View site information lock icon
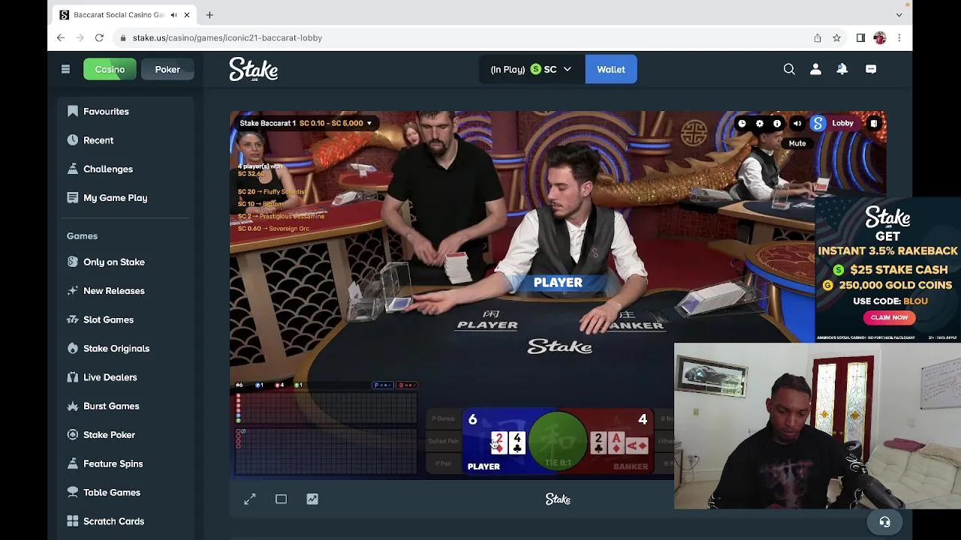The height and width of the screenshot is (540, 961). [x=122, y=37]
